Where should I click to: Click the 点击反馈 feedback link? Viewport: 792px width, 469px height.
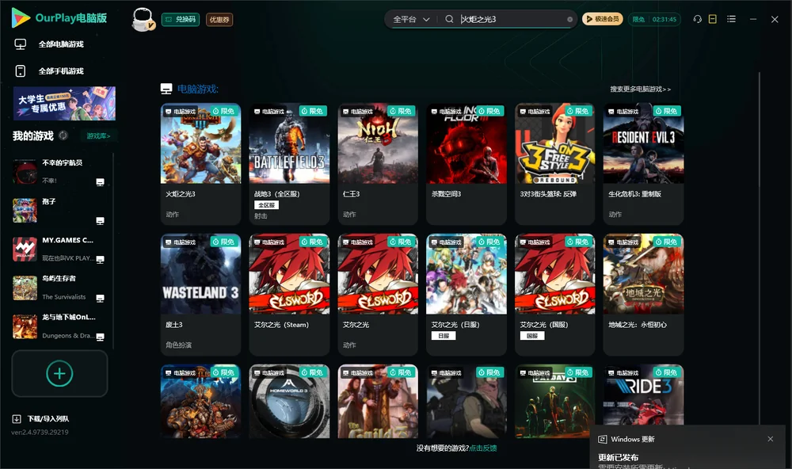coord(483,448)
